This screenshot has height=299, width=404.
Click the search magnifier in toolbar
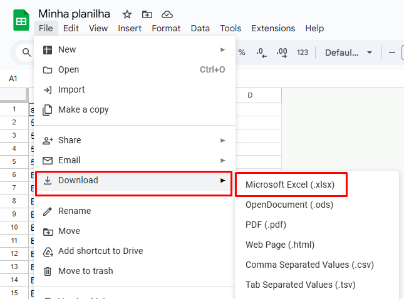pyautogui.click(x=26, y=53)
